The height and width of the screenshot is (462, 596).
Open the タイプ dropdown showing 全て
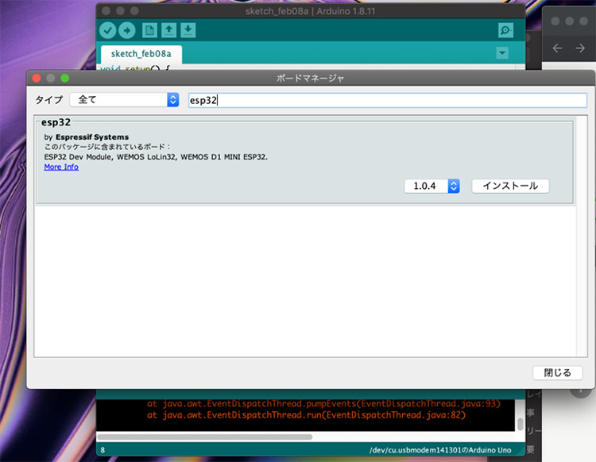(124, 100)
